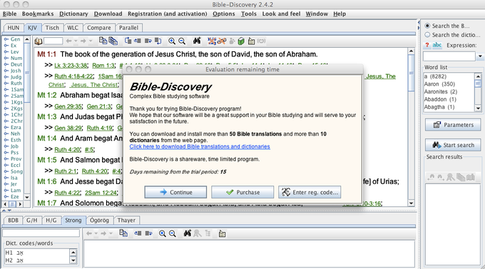The width and height of the screenshot is (485, 269).
Task: Click the dictionary back arrow icon
Action: point(89,233)
